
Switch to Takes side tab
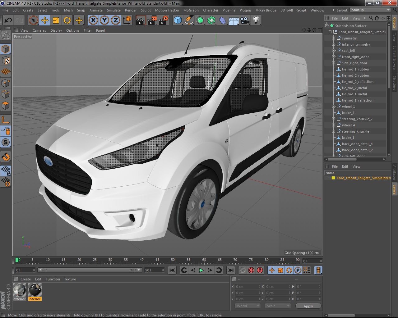[x=394, y=37]
